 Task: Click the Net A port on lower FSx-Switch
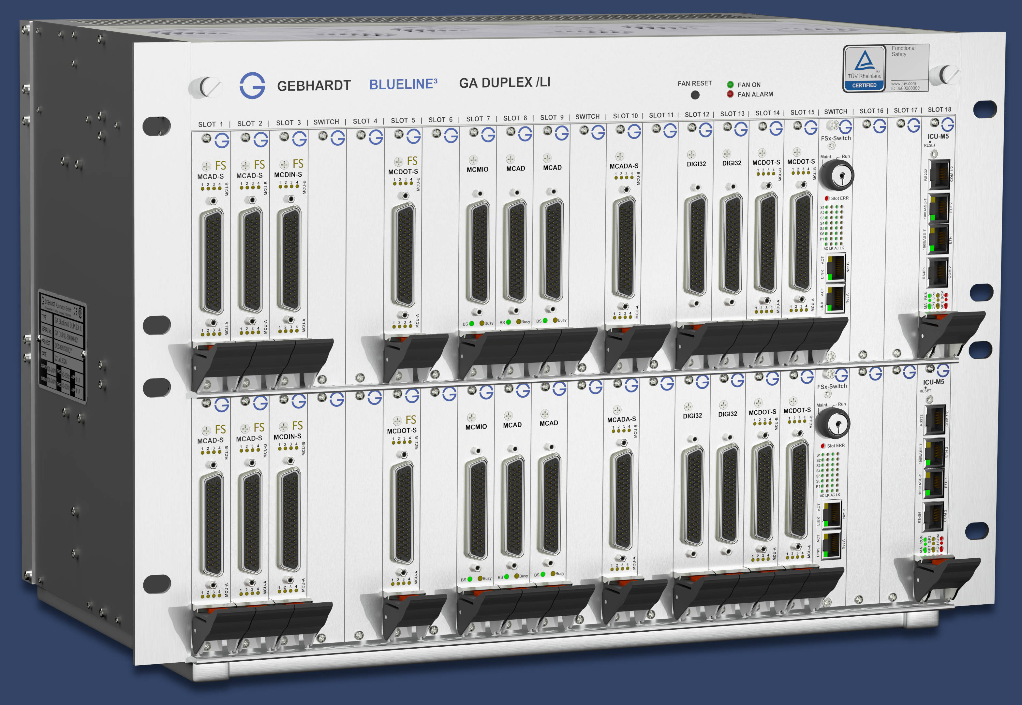tap(831, 546)
